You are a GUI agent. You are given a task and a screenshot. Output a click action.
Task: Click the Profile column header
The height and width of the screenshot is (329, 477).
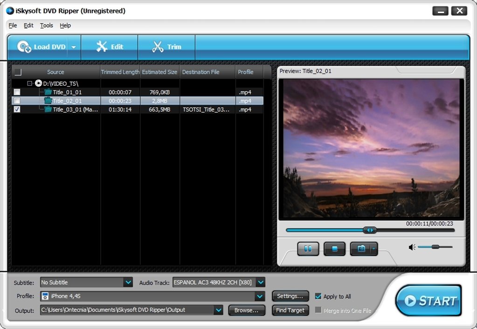coord(249,72)
